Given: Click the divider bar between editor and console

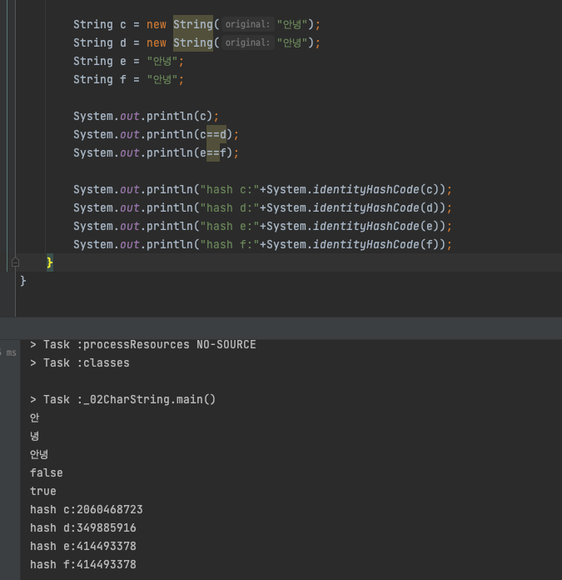Looking at the screenshot, I should (281, 328).
